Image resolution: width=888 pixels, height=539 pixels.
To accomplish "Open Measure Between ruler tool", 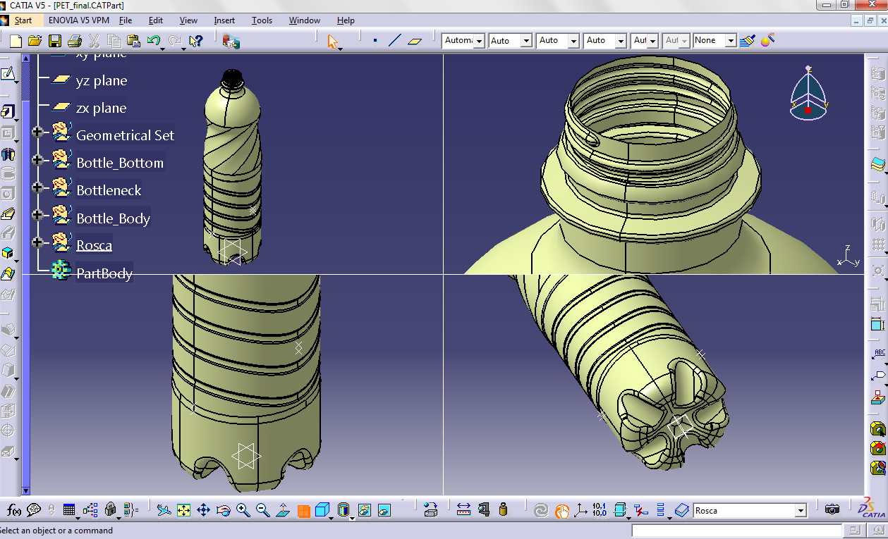I will pos(463,509).
